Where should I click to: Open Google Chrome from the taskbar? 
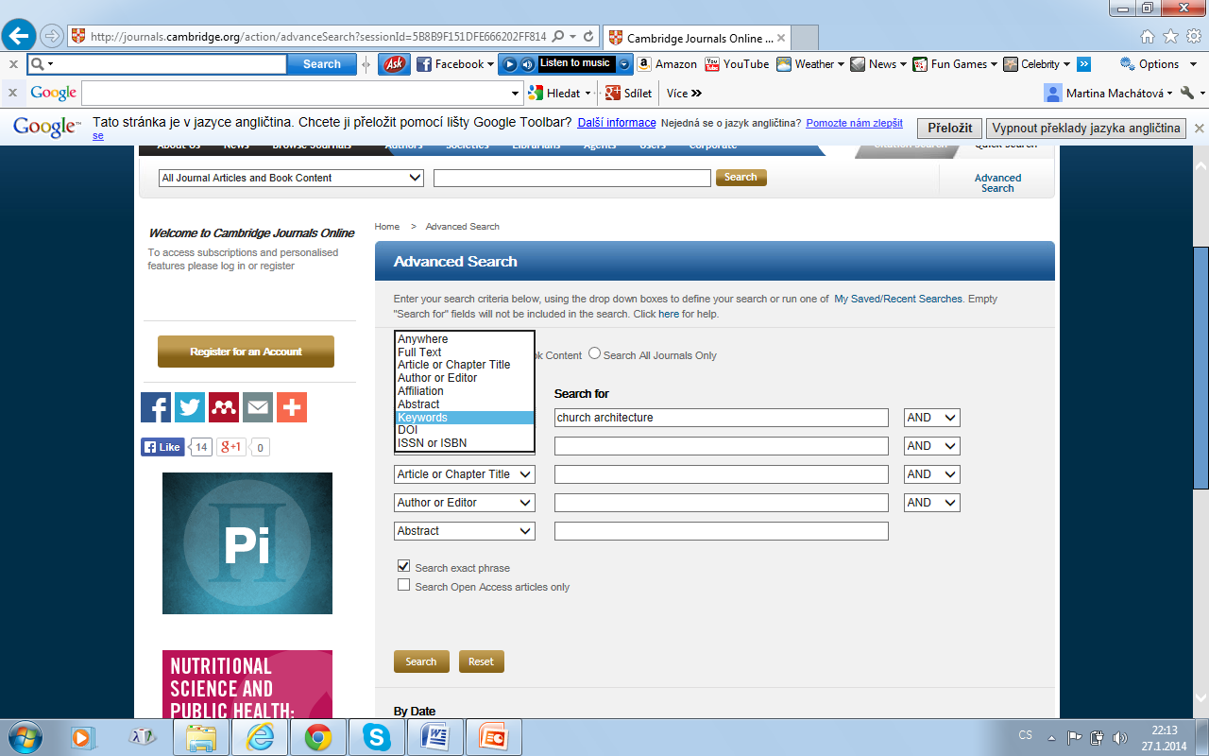[x=318, y=737]
